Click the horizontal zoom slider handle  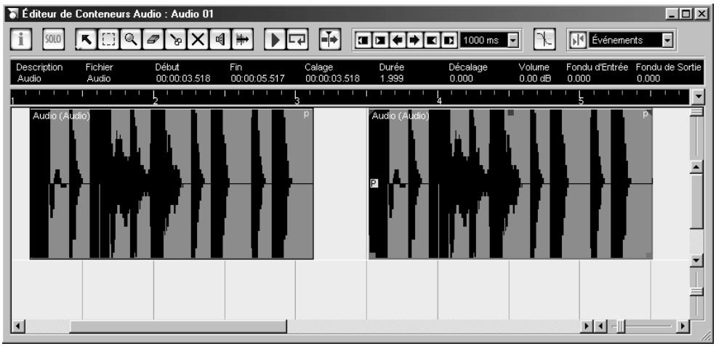621,326
